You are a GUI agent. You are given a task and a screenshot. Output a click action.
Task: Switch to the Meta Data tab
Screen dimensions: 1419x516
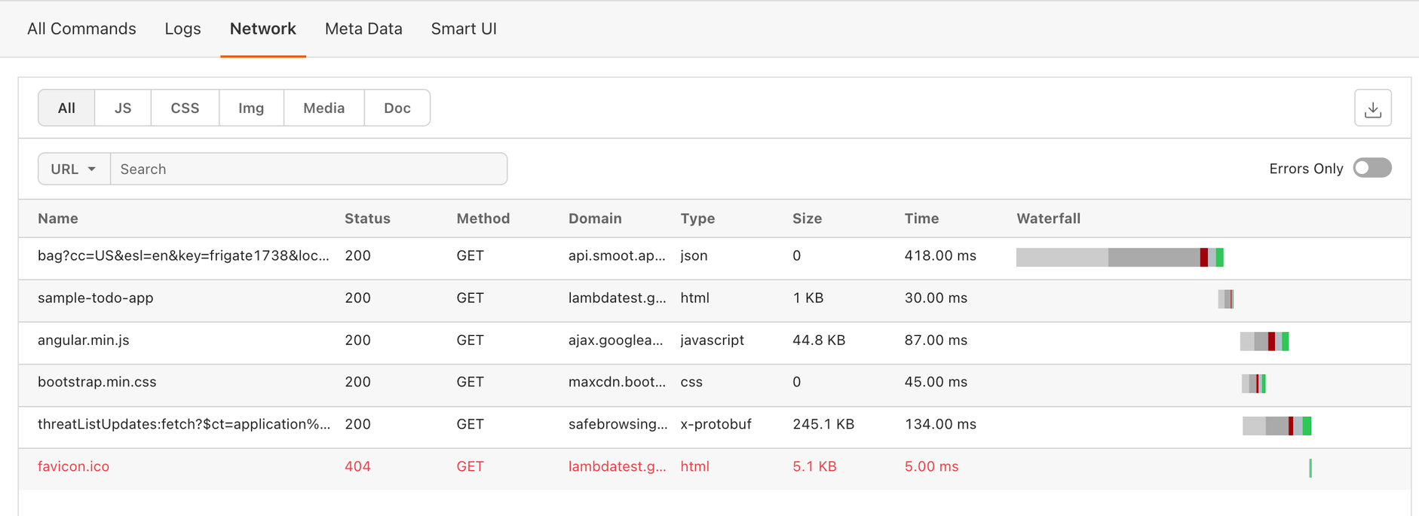[x=363, y=29]
